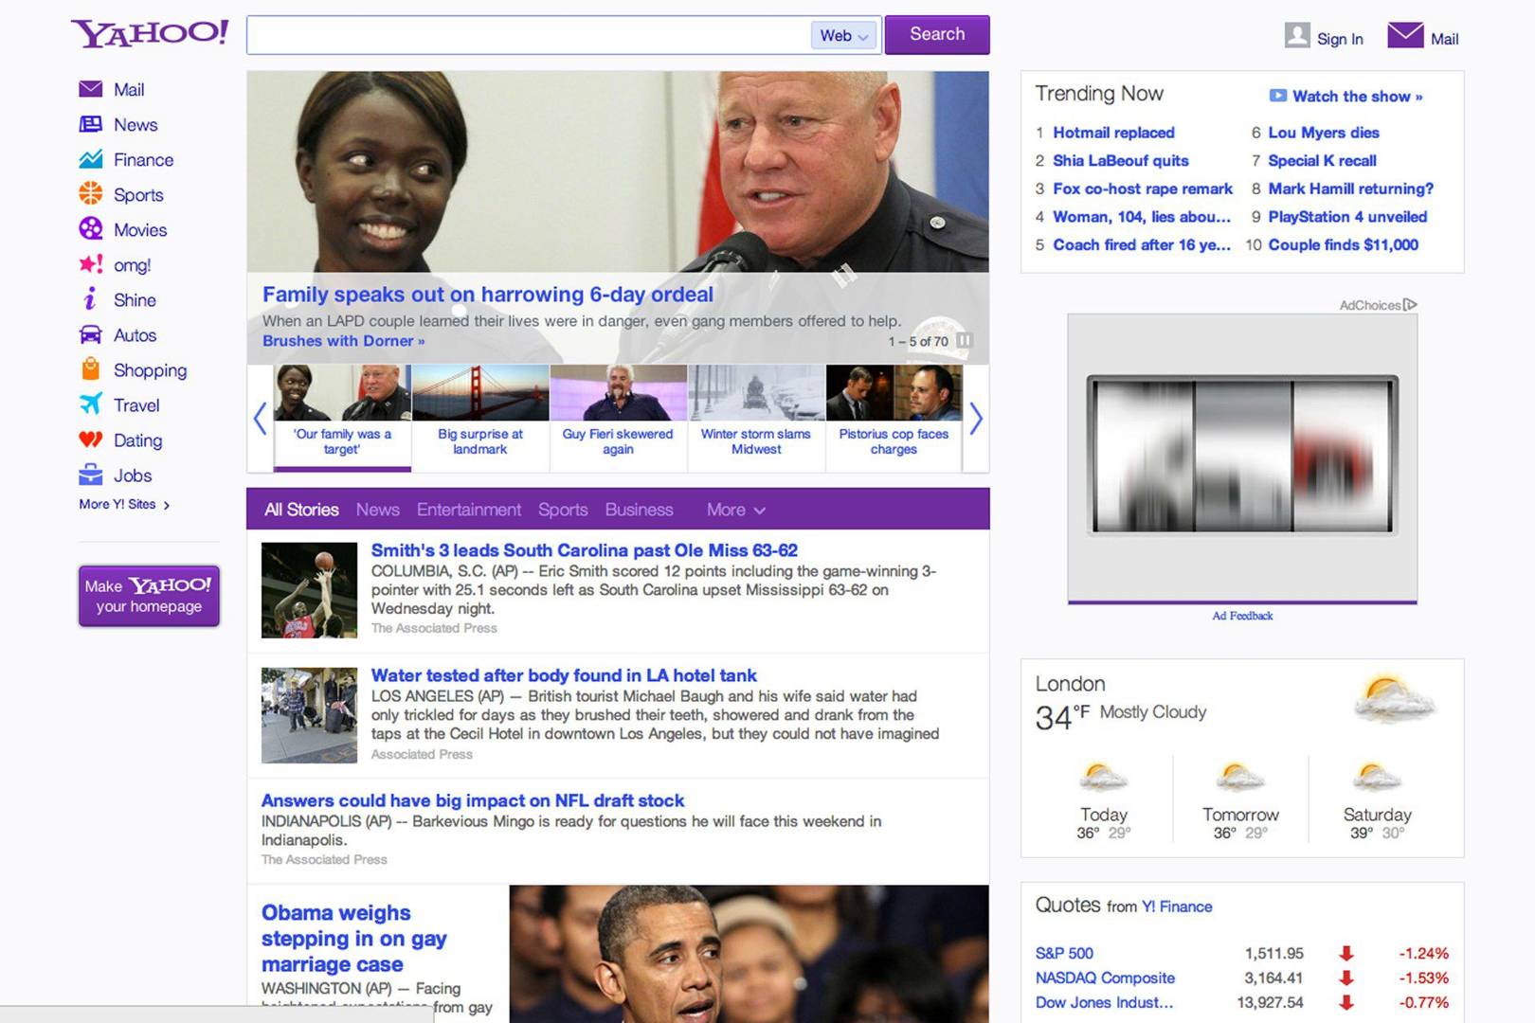The height and width of the screenshot is (1023, 1535).
Task: Click the Movies film reel icon
Action: click(x=90, y=229)
